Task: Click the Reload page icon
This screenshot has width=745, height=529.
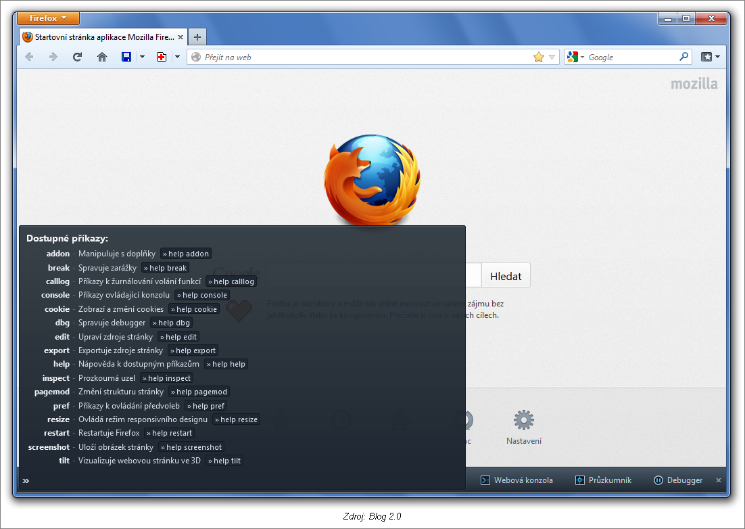Action: [x=77, y=57]
